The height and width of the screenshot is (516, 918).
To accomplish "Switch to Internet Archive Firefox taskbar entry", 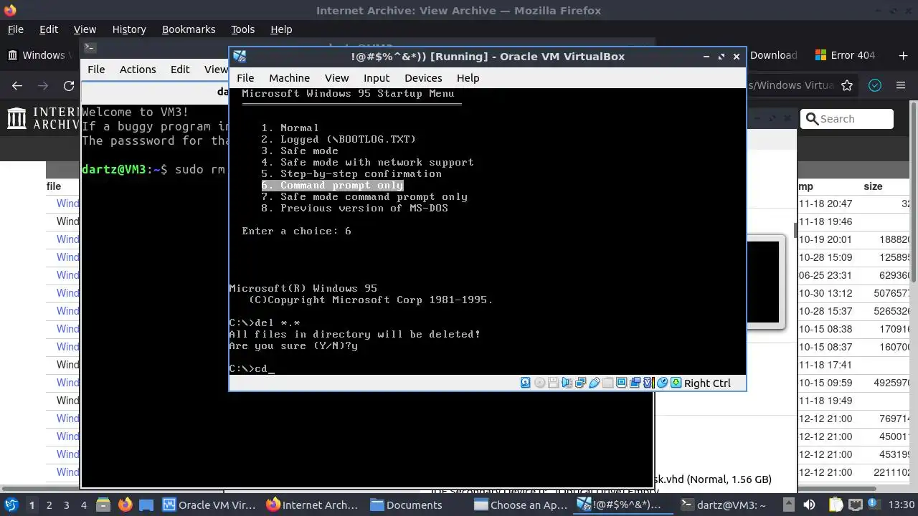I will click(312, 505).
